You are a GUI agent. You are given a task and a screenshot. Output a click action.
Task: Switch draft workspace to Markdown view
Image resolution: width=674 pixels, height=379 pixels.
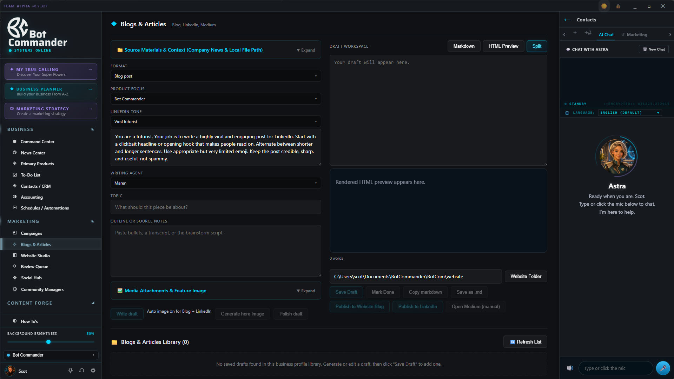coord(464,46)
